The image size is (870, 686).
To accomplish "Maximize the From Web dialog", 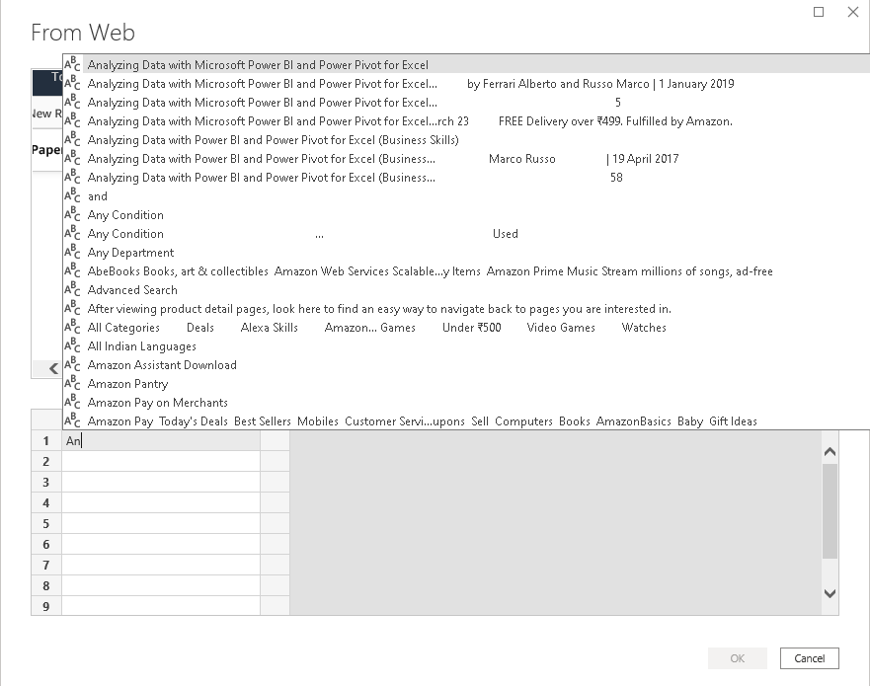I will coord(819,12).
